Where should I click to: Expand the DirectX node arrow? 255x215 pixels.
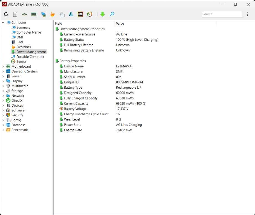click(3, 101)
